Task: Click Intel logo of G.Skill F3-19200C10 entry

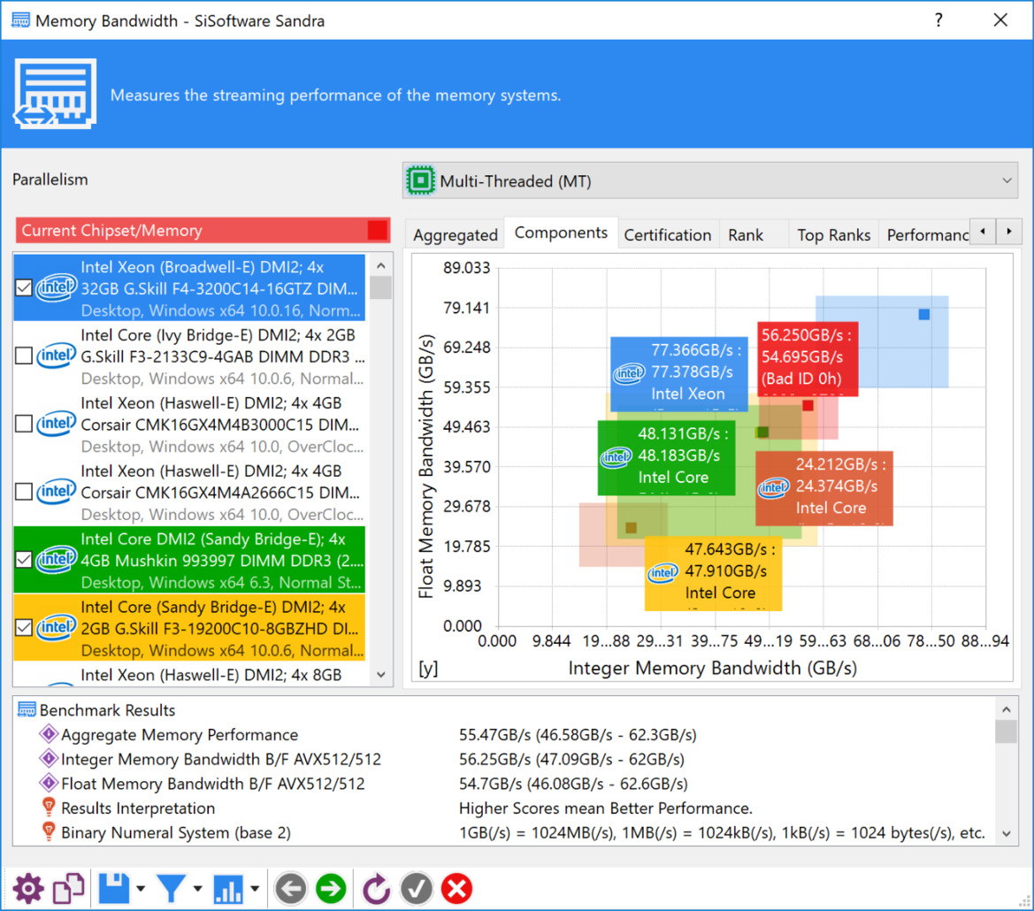Action: [57, 628]
